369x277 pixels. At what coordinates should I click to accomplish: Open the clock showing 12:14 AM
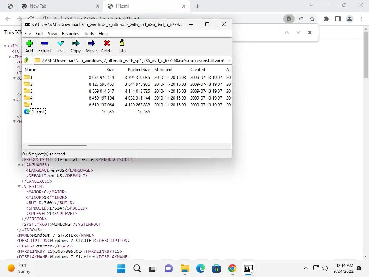pyautogui.click(x=343, y=268)
